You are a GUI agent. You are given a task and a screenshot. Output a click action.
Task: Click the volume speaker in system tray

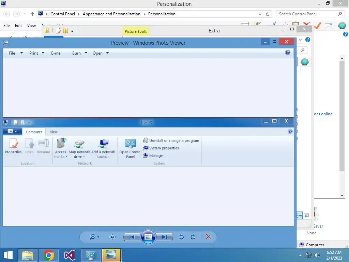click(x=317, y=255)
